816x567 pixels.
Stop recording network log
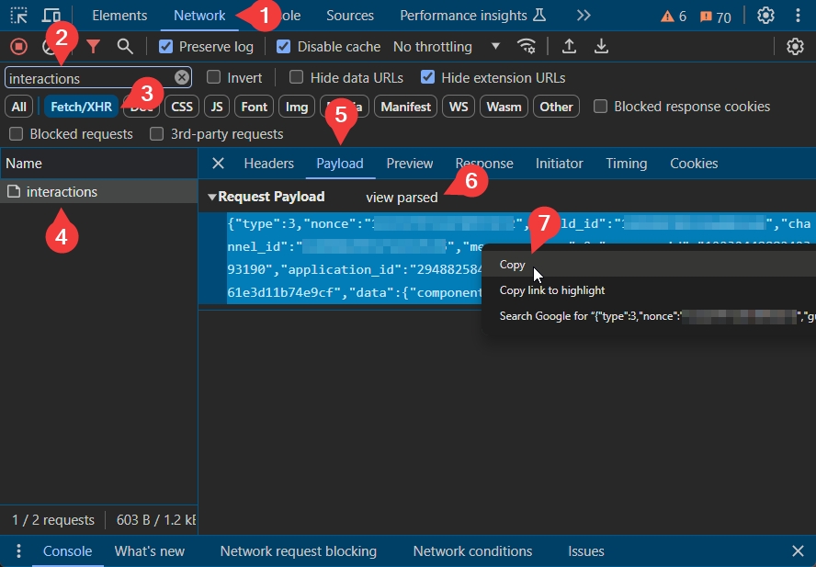tap(18, 47)
